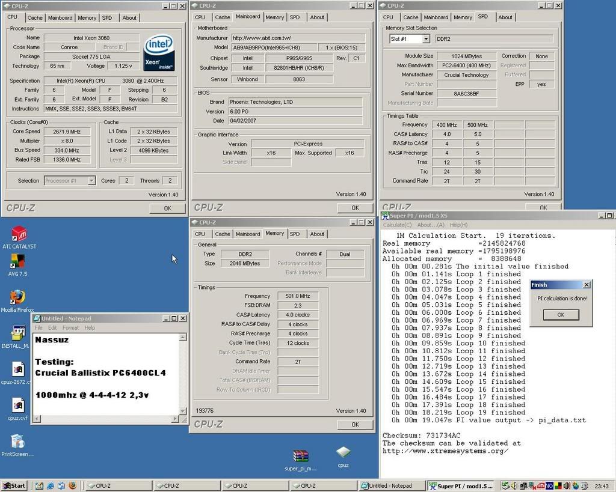The width and height of the screenshot is (616, 492).
Task: Click the Firefox Quick Launch icon
Action: coord(72,486)
